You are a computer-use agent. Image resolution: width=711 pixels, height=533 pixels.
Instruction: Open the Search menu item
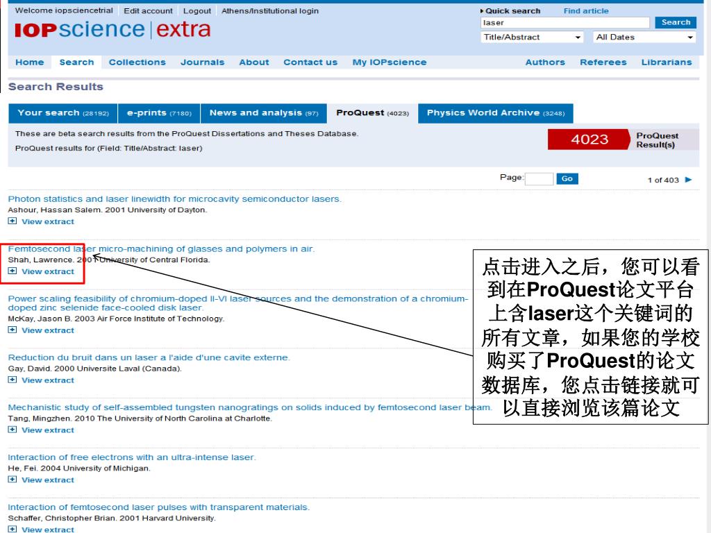tap(76, 62)
